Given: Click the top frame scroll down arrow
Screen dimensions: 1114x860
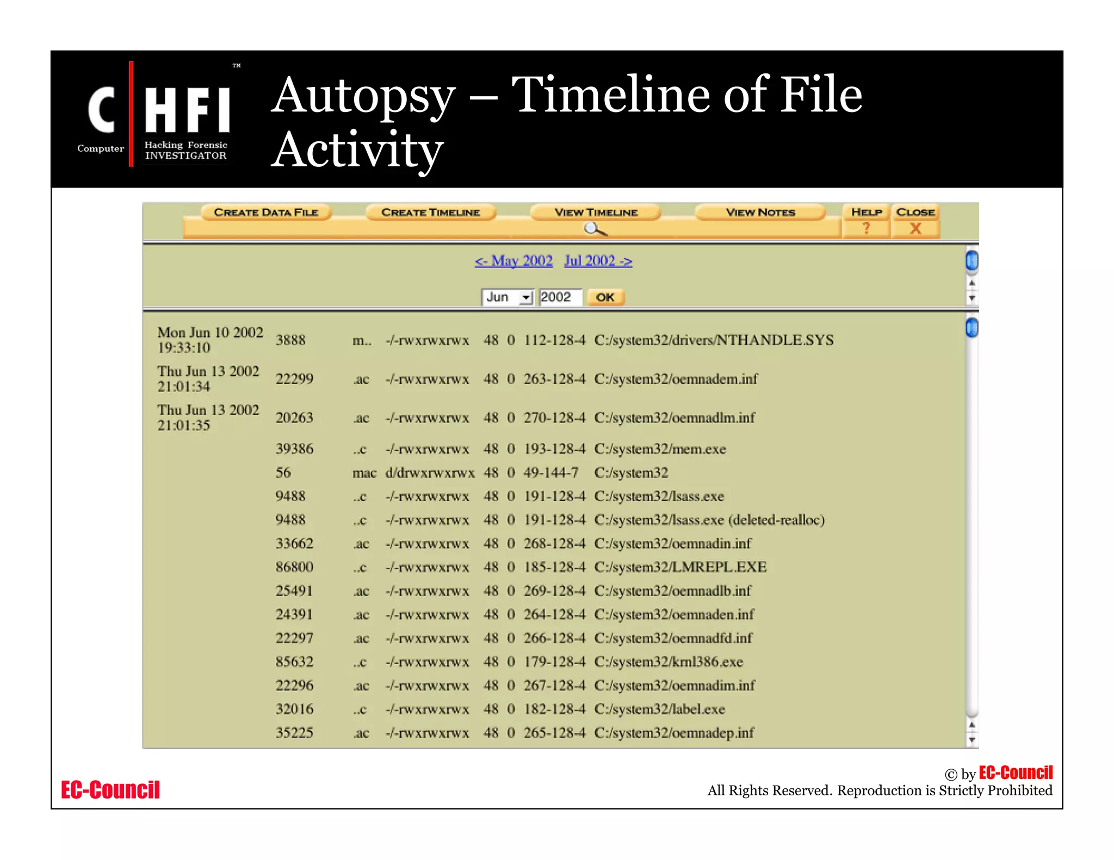Looking at the screenshot, I should [971, 298].
